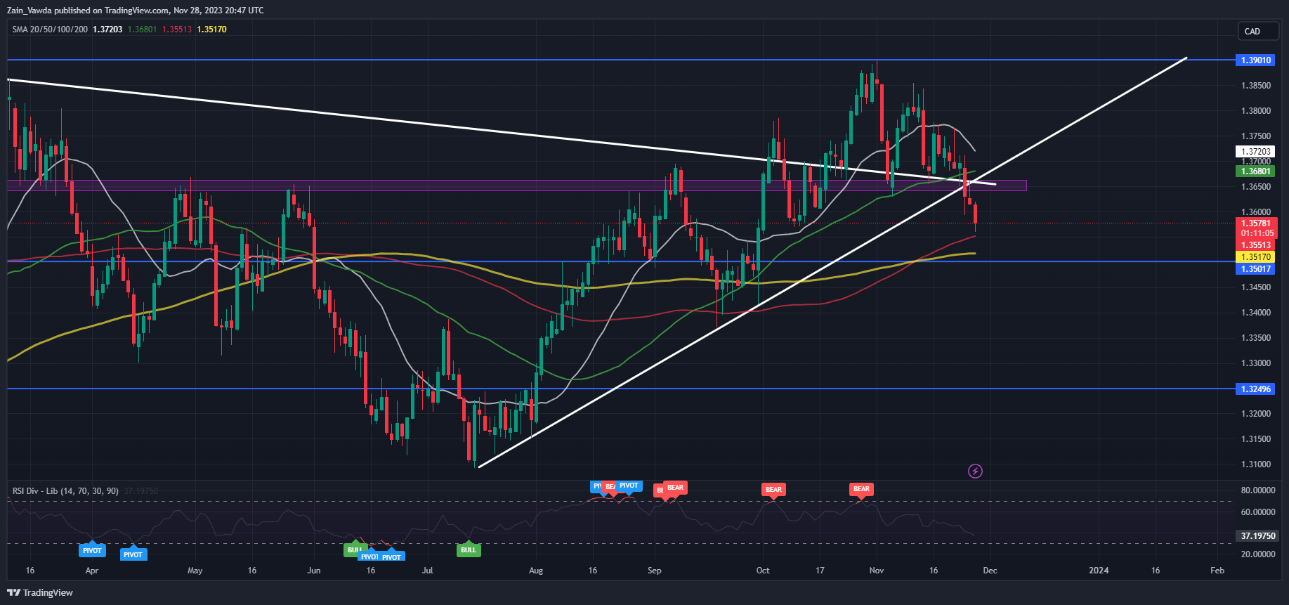The image size is (1289, 605).
Task: Click the red 1.35781 current price label
Action: [1256, 223]
